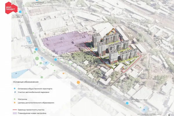The height and width of the screenshot is (116, 174).
Task: Click the legend heading 'Условные обозначения:'
Action: pyautogui.click(x=26, y=82)
